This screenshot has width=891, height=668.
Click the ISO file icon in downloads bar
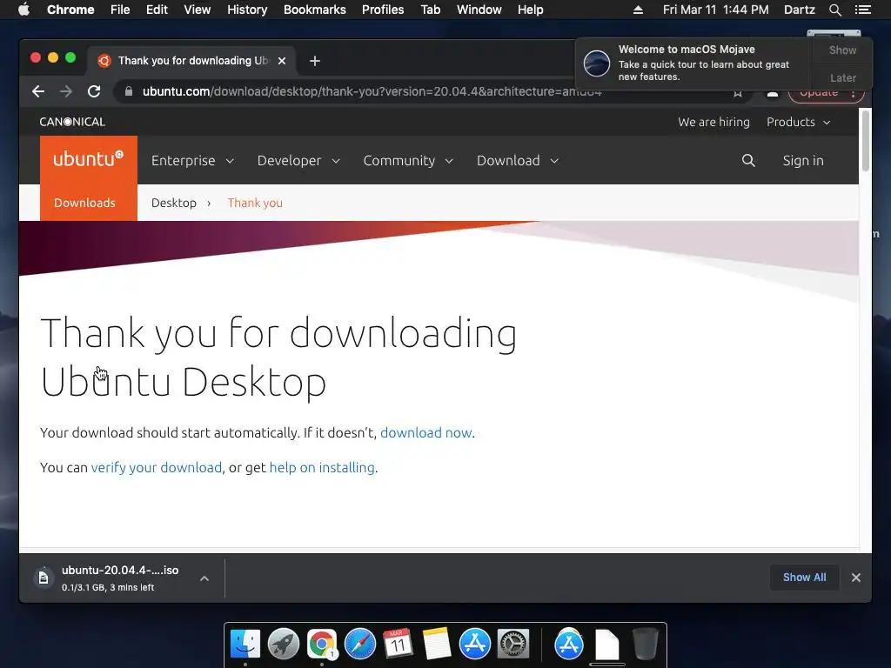(44, 578)
